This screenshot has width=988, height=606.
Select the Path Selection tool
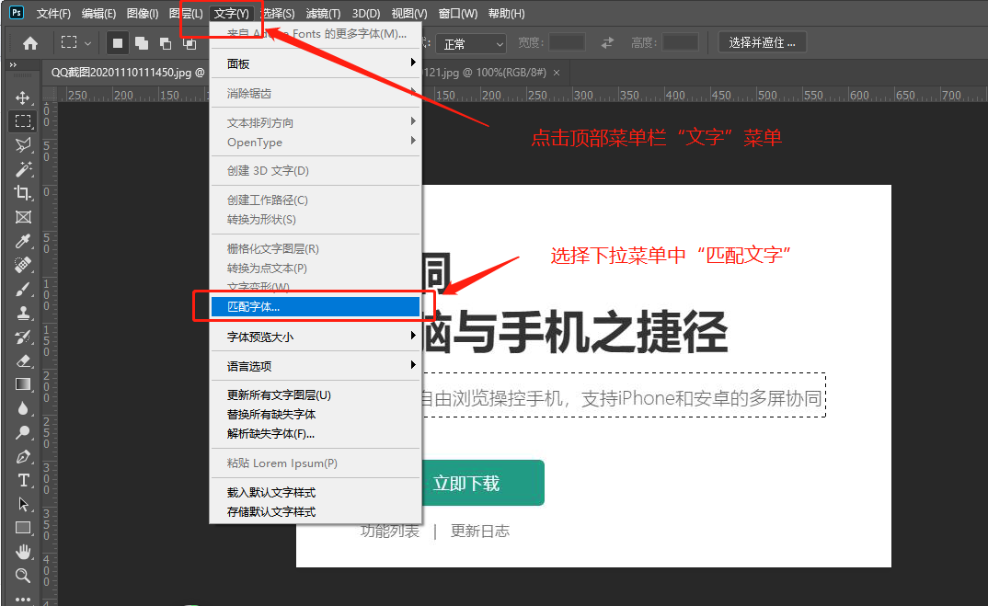pyautogui.click(x=23, y=504)
